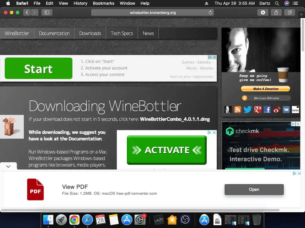Click the Make A Donation button

[265, 88]
